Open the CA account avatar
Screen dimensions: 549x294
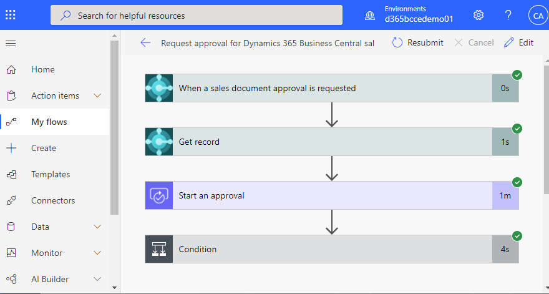point(538,16)
